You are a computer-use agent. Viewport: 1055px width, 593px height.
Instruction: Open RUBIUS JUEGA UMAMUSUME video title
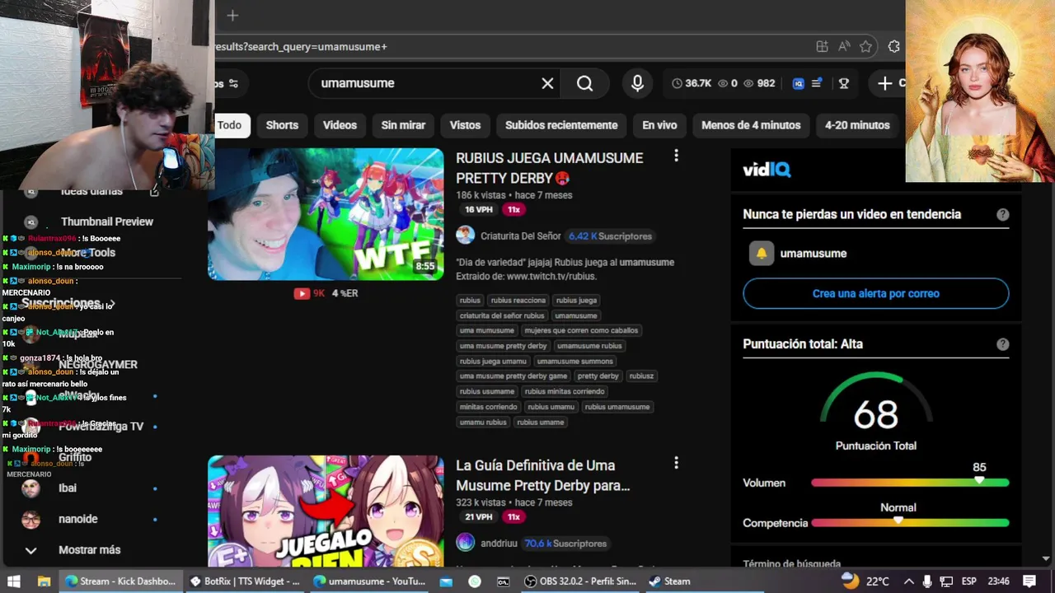[x=549, y=168]
